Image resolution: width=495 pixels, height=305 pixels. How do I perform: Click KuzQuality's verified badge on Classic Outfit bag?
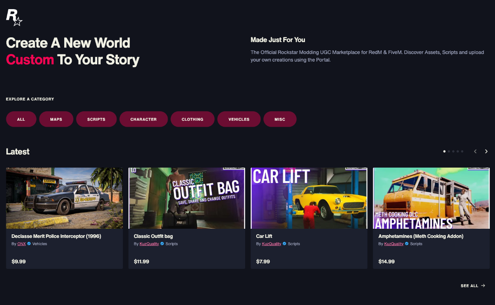coord(161,244)
